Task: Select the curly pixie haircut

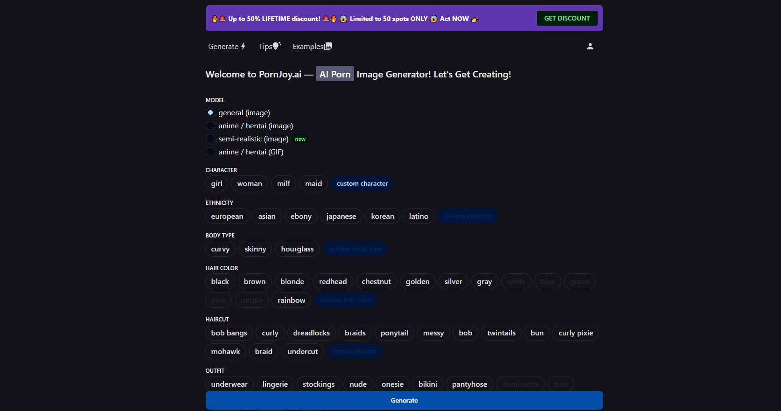Action: point(576,333)
